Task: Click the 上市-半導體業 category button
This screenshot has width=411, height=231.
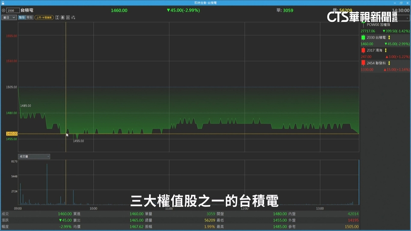Action: pyautogui.click(x=44, y=18)
